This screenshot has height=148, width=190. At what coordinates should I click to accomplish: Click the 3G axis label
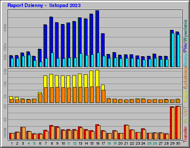[5, 120]
